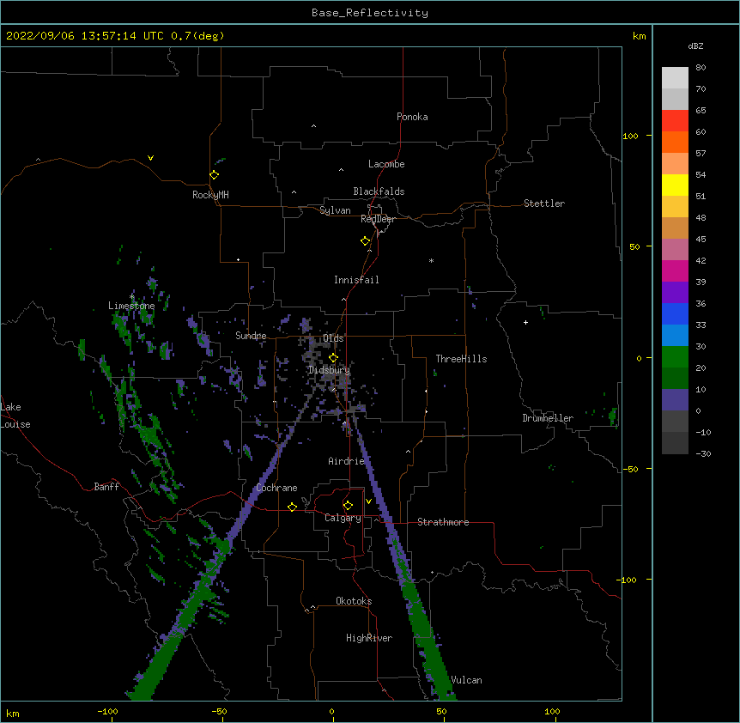Image resolution: width=740 pixels, height=723 pixels.
Task: Click the km unit label at bottom left
Action: pos(13,713)
